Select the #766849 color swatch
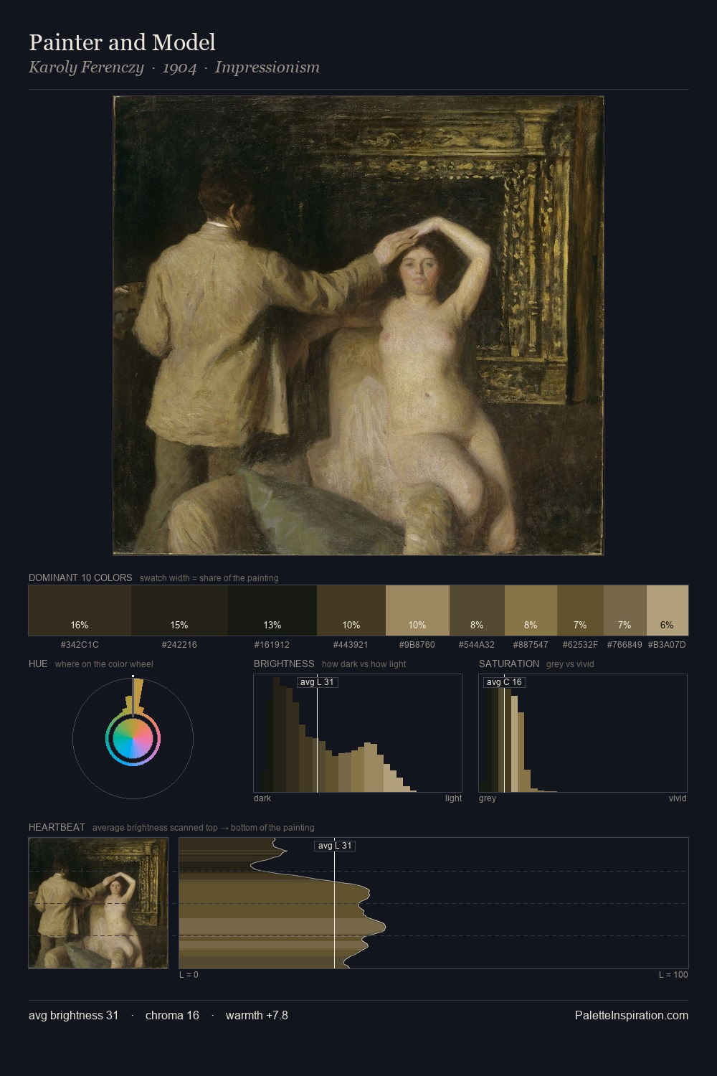This screenshot has width=717, height=1076. coord(625,610)
